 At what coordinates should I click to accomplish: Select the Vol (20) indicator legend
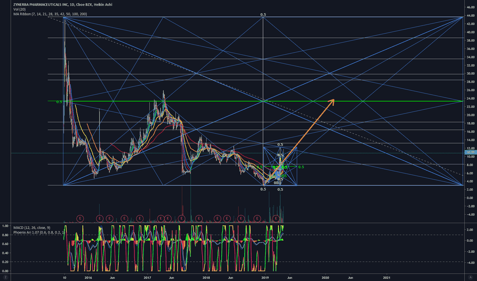(19, 9)
